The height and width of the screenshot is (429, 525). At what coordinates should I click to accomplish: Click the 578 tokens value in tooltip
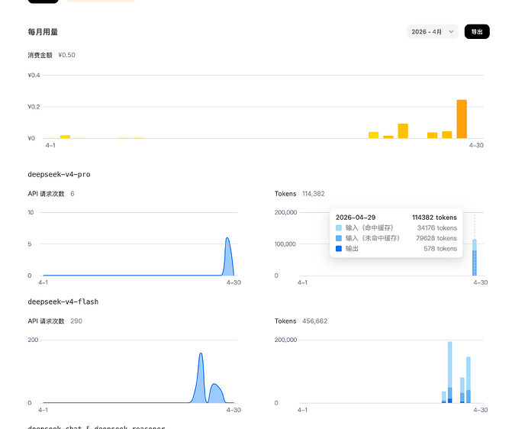tap(440, 249)
